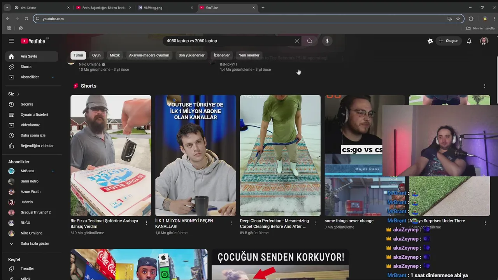Open the browser extensions puzzle icon
Screen dimensions: 498x280
(x=471, y=19)
